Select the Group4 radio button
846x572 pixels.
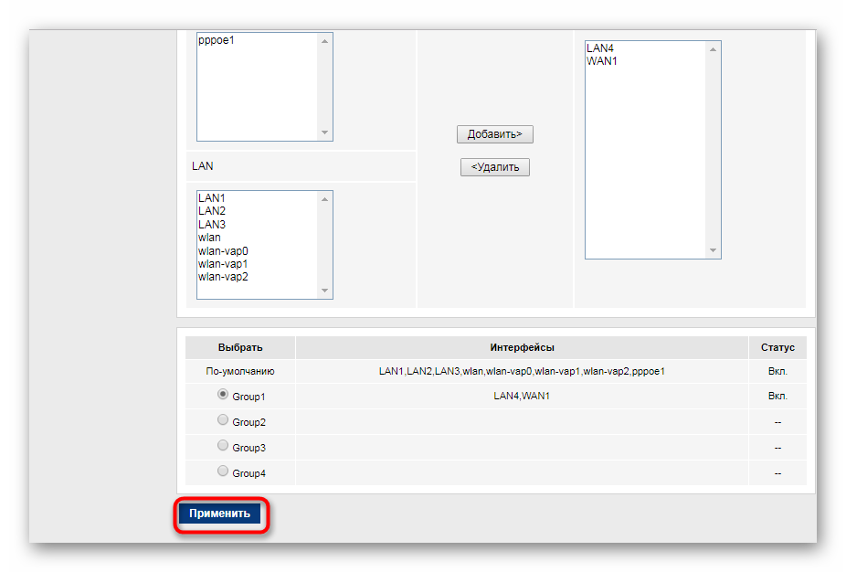pos(223,471)
